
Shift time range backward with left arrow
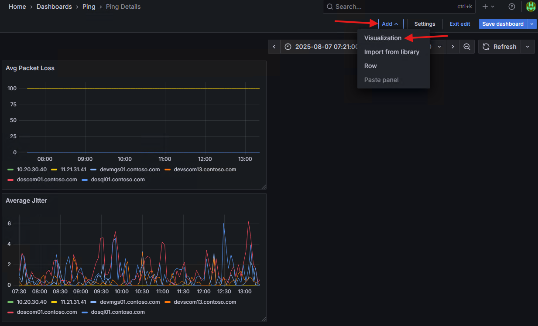(x=274, y=47)
